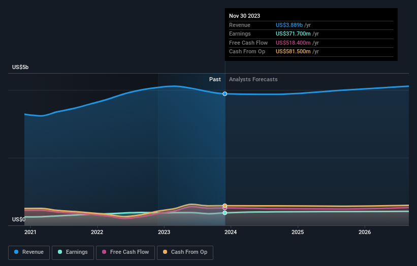Click the Earnings label in tooltip
The image size is (417, 266).
coord(240,34)
